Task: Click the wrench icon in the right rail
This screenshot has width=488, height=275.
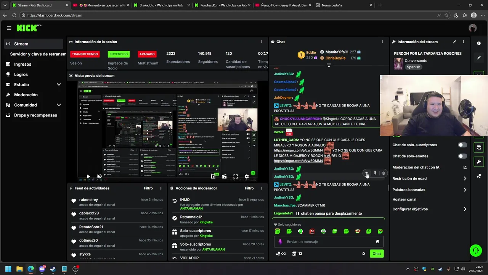Action: pyautogui.click(x=479, y=162)
